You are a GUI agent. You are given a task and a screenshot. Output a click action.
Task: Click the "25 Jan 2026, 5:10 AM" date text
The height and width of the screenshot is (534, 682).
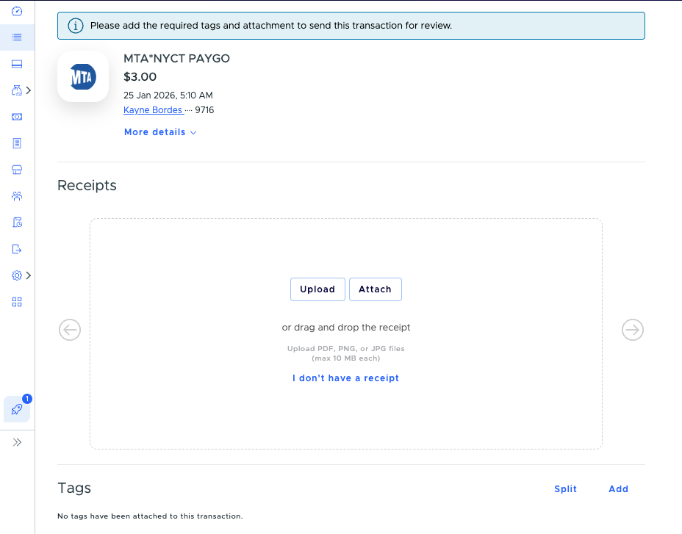(x=168, y=95)
